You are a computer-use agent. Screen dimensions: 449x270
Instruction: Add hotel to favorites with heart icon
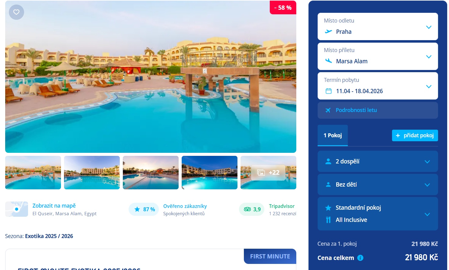pos(16,12)
